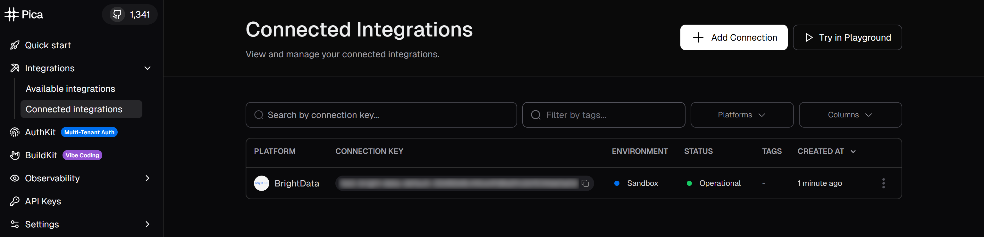Image resolution: width=984 pixels, height=237 pixels.
Task: Select the Quick start rocket icon
Action: tap(14, 44)
